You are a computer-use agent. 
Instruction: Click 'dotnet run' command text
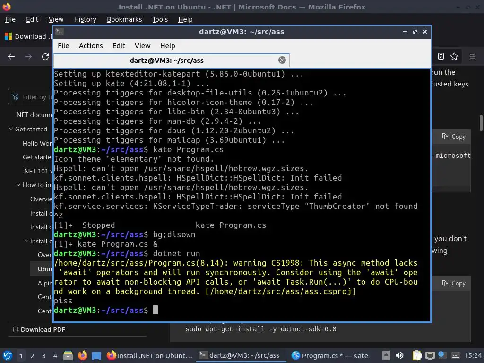tap(177, 253)
